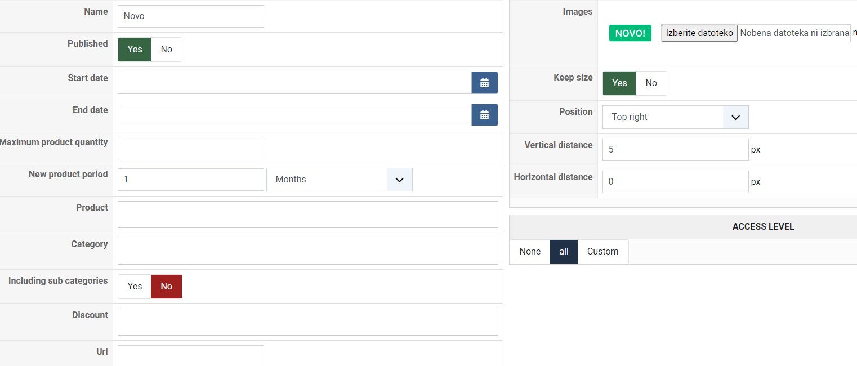The width and height of the screenshot is (857, 366).
Task: Choose the 'all' access level
Action: [x=564, y=252]
